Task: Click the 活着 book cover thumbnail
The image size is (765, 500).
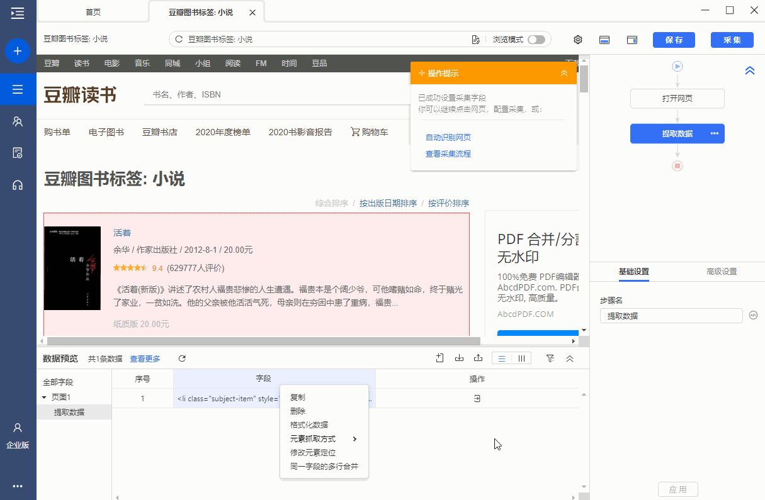Action: 72,268
